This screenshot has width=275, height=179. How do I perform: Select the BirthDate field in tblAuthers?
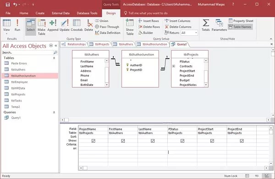(x=87, y=85)
